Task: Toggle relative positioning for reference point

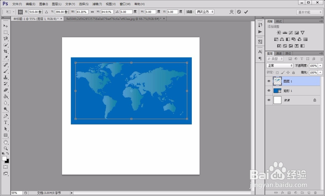Action: 46,12
